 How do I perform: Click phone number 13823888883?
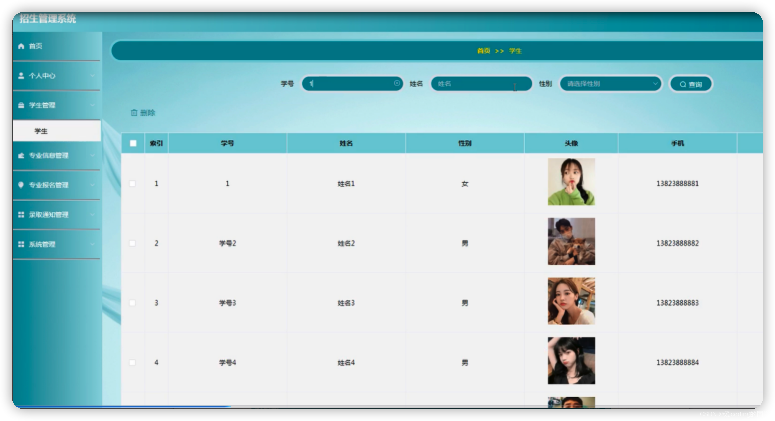[x=678, y=303]
